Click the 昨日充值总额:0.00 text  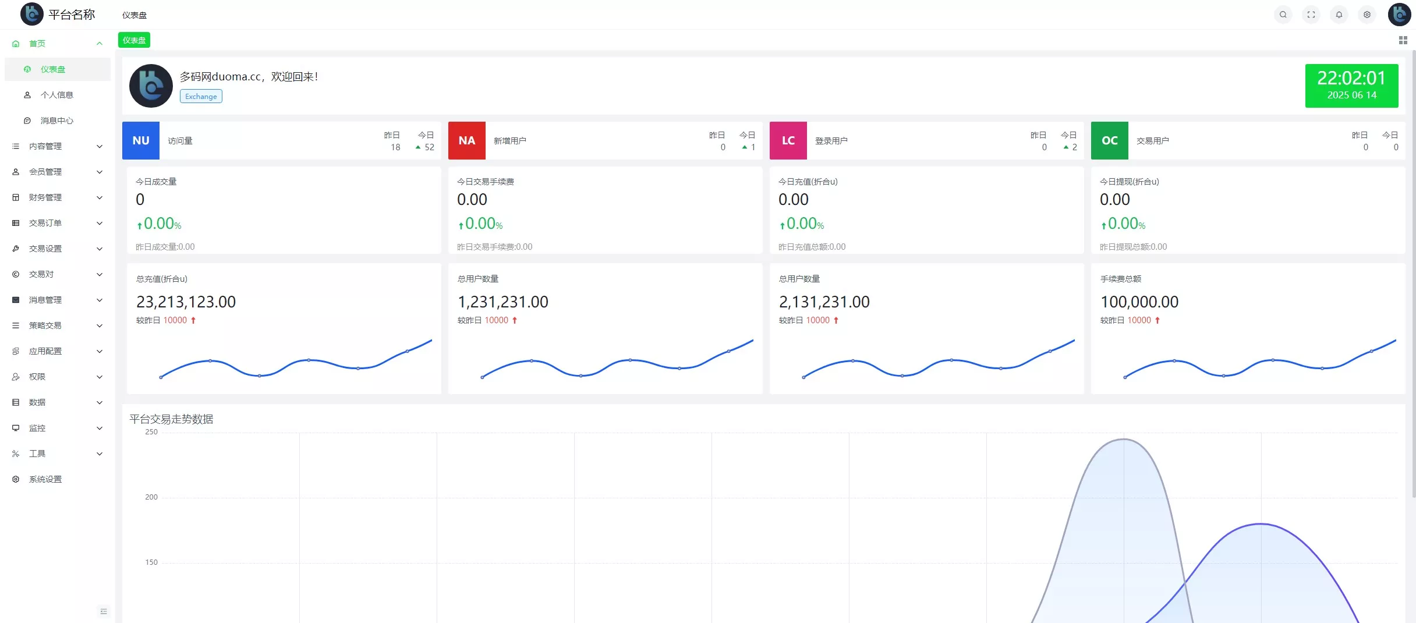point(812,247)
